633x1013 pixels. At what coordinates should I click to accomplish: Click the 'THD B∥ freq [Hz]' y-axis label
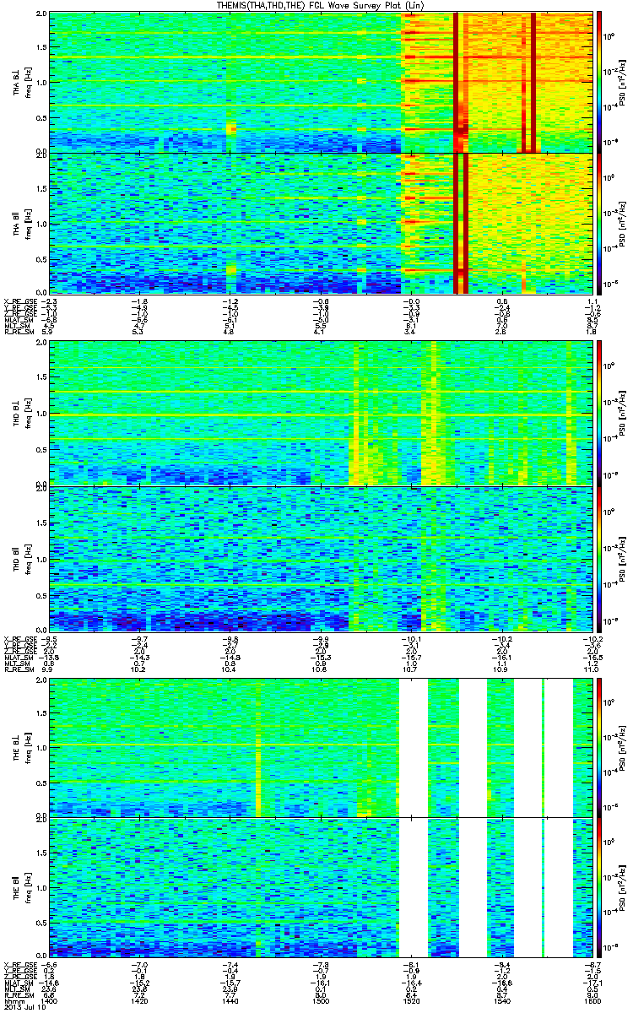coord(22,558)
